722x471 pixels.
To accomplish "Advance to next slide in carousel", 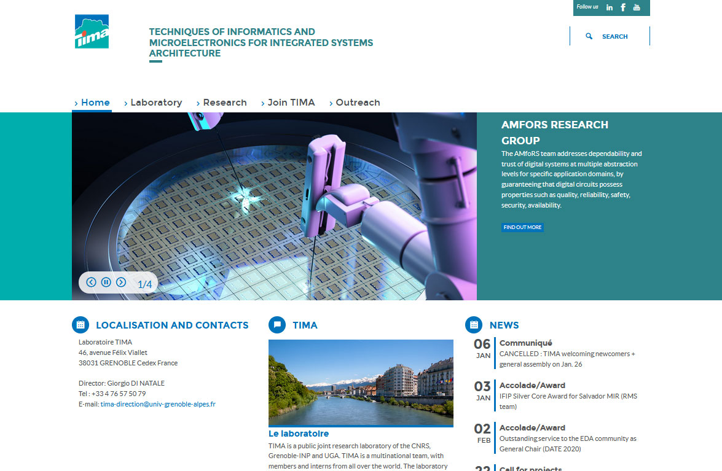I will pos(120,282).
